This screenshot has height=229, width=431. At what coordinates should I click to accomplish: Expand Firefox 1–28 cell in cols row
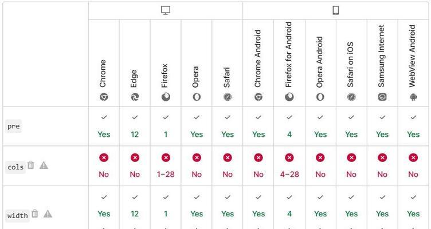pos(166,166)
